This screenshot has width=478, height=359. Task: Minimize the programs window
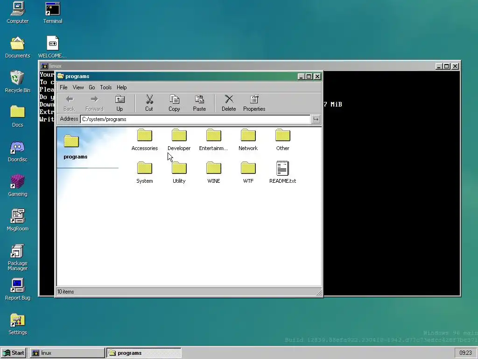point(301,76)
